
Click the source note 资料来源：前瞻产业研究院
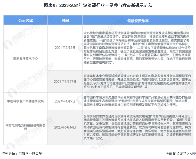point(22,154)
